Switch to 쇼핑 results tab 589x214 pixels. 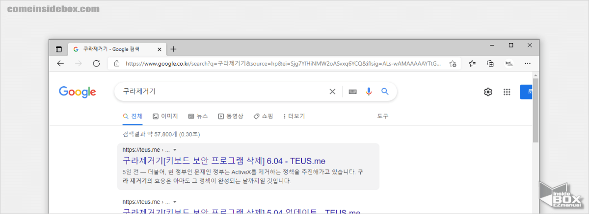coord(263,117)
